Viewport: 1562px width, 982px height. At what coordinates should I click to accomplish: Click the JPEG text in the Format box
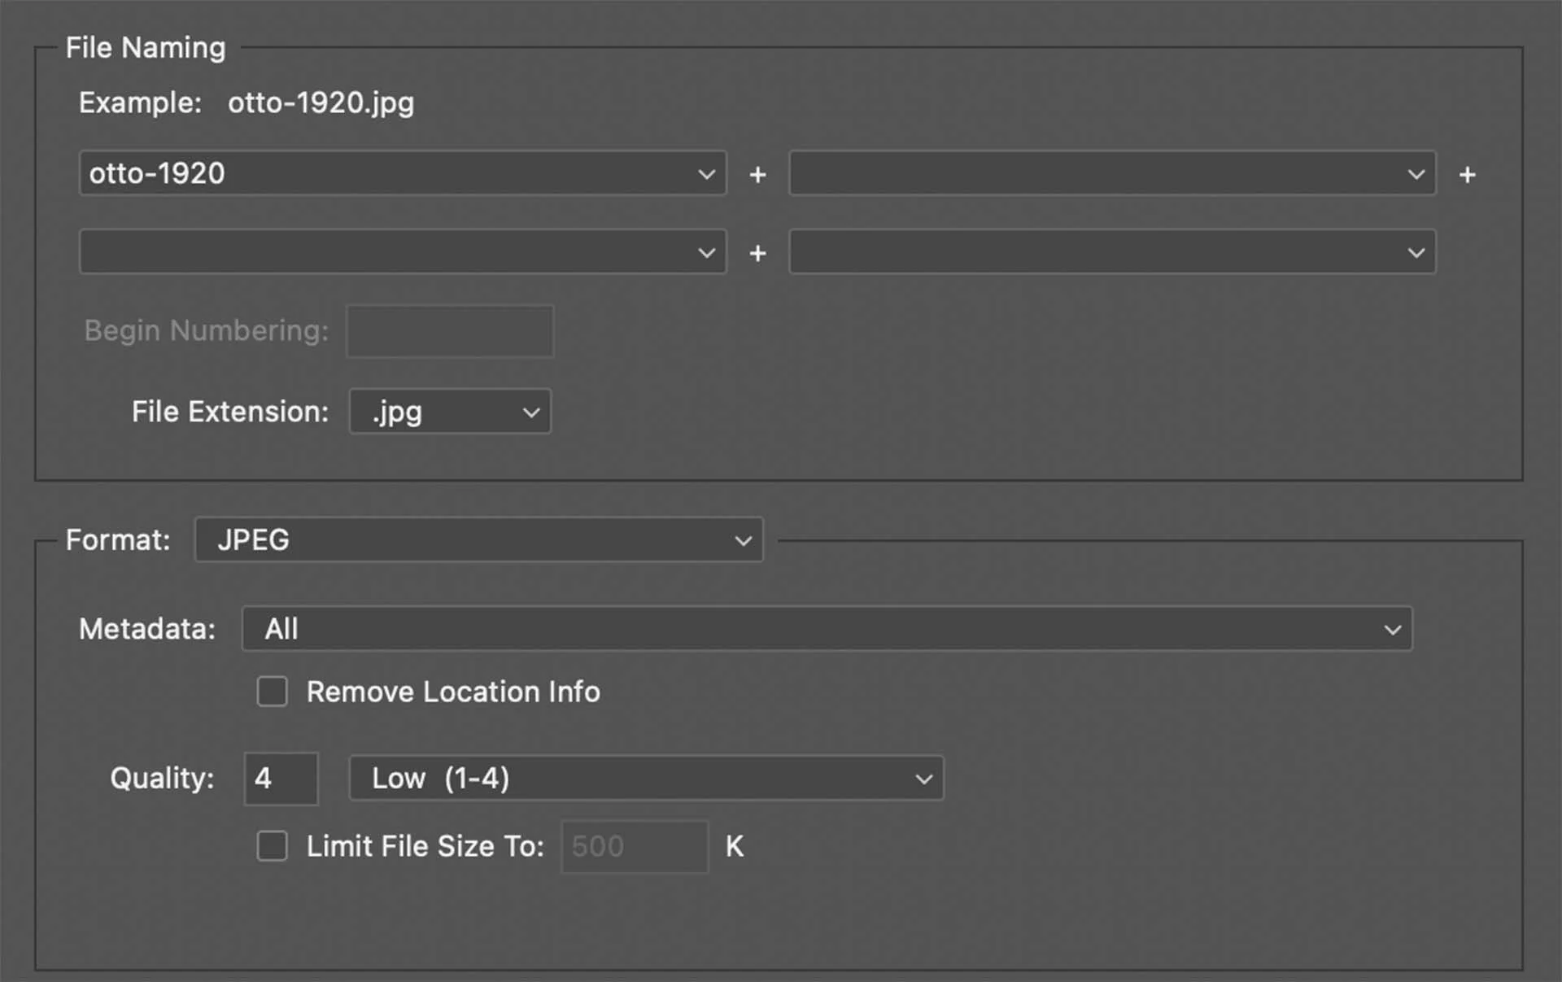coord(252,539)
